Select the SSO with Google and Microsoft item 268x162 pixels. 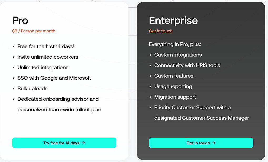click(x=54, y=78)
